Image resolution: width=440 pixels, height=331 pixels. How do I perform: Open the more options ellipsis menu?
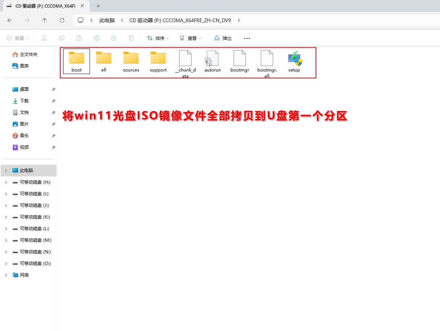click(x=247, y=38)
